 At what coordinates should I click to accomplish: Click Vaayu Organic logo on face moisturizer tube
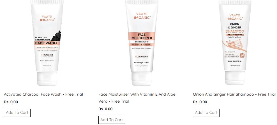[x=142, y=16]
